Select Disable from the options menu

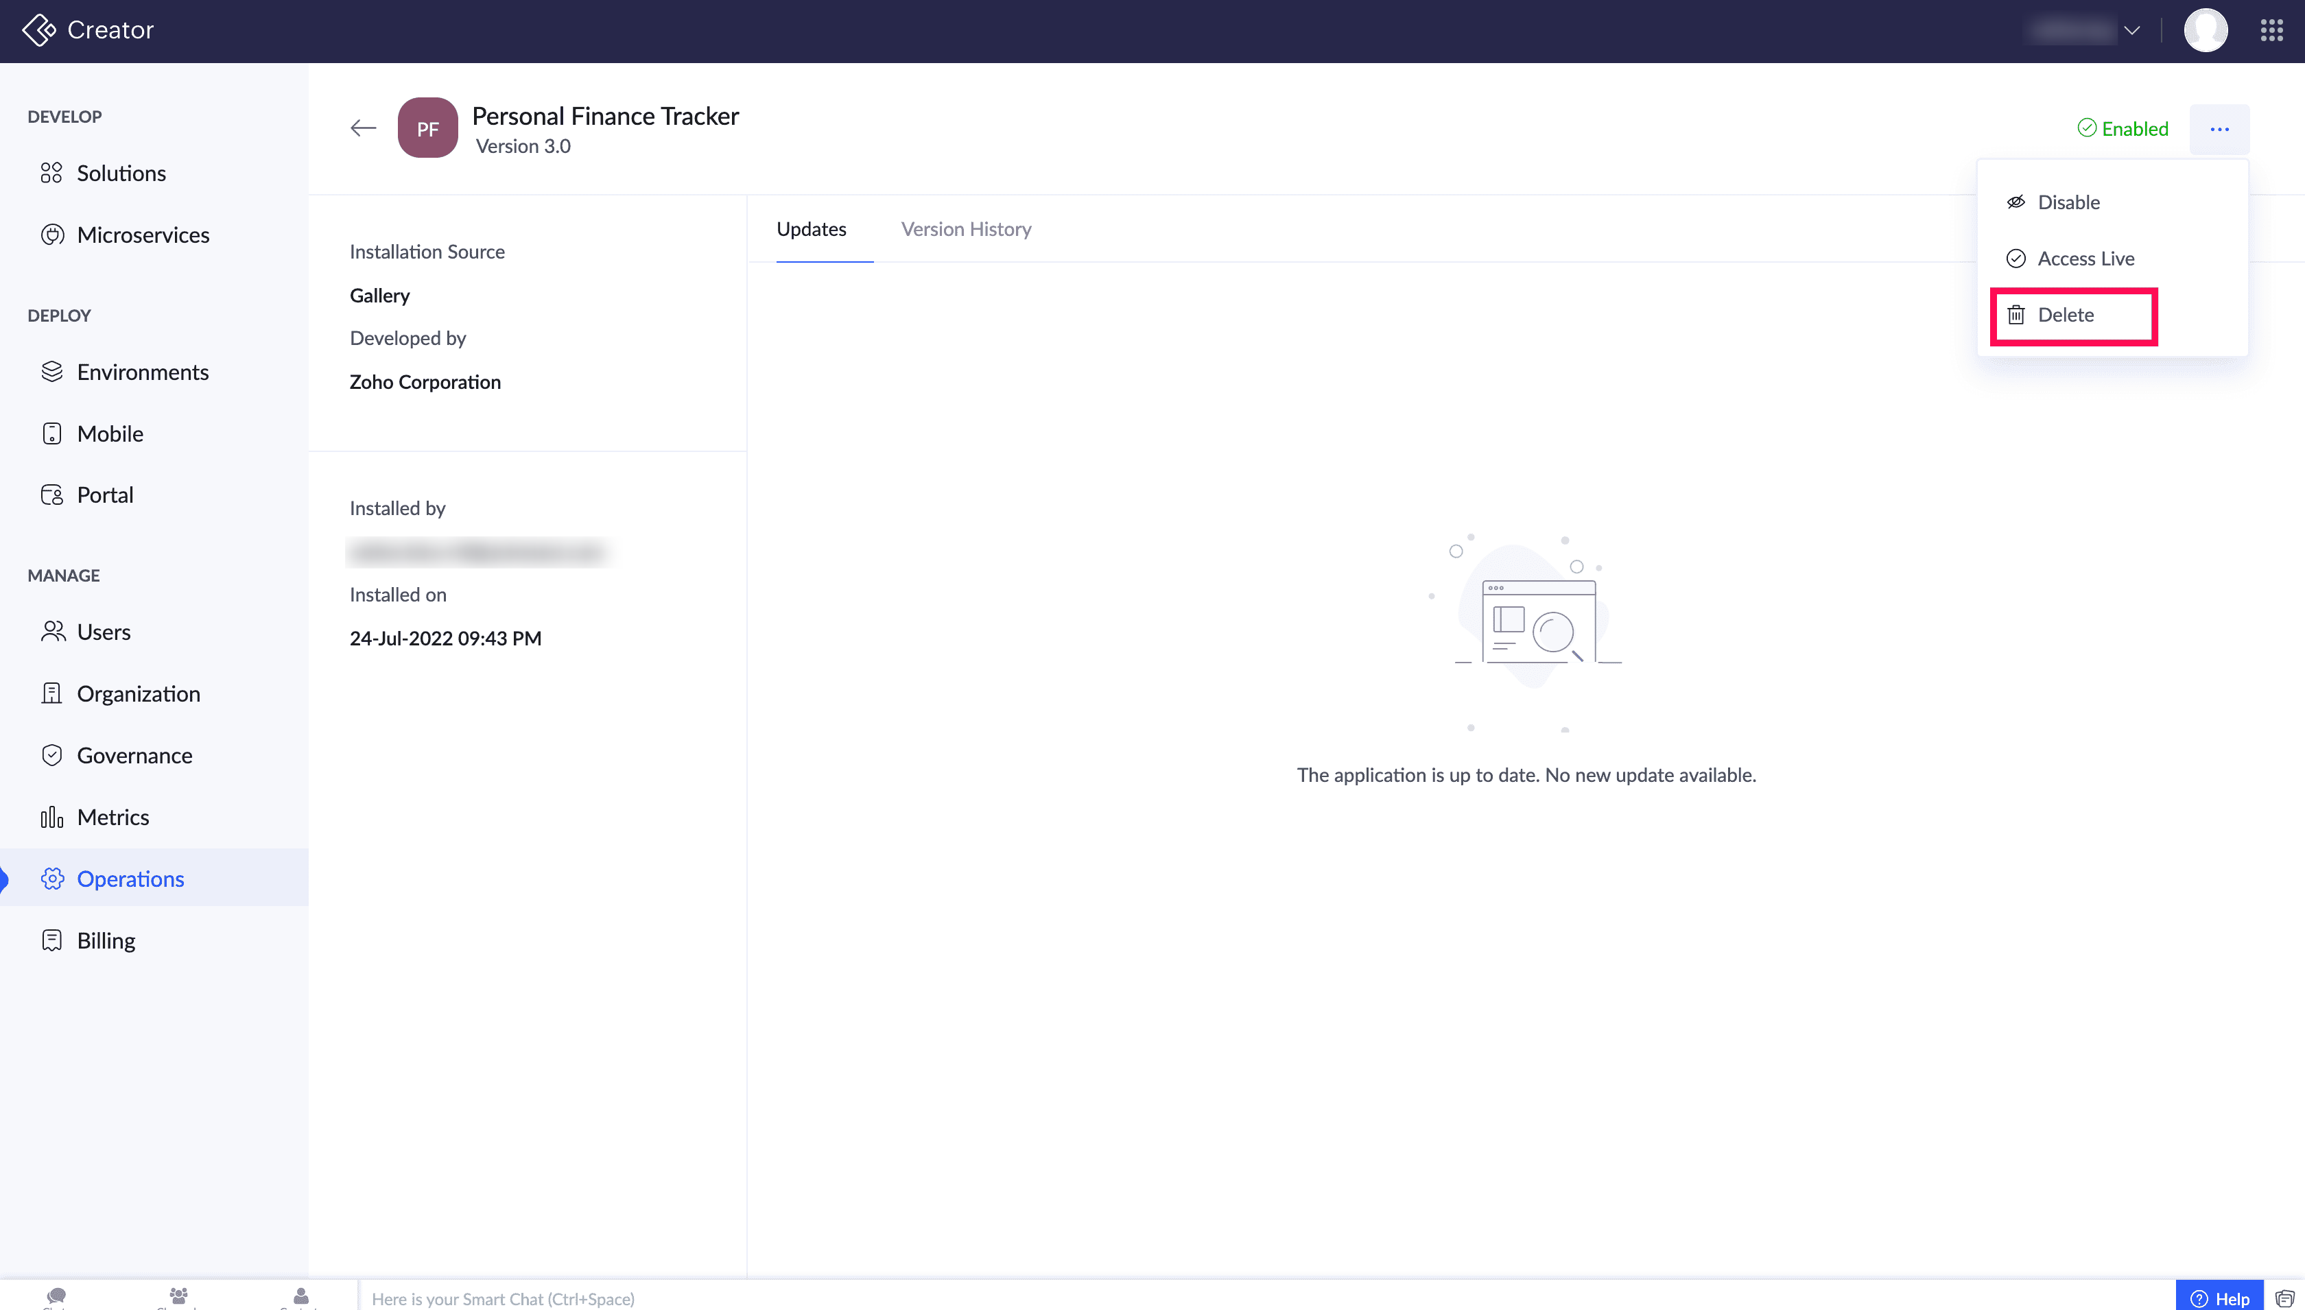point(2068,202)
